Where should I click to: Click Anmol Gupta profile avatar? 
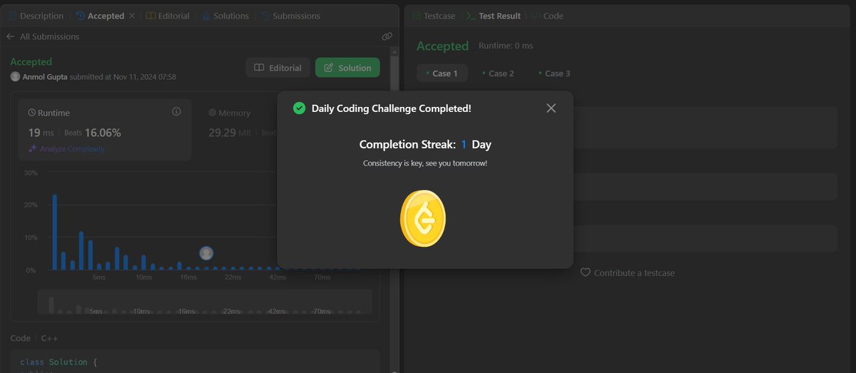pyautogui.click(x=15, y=76)
